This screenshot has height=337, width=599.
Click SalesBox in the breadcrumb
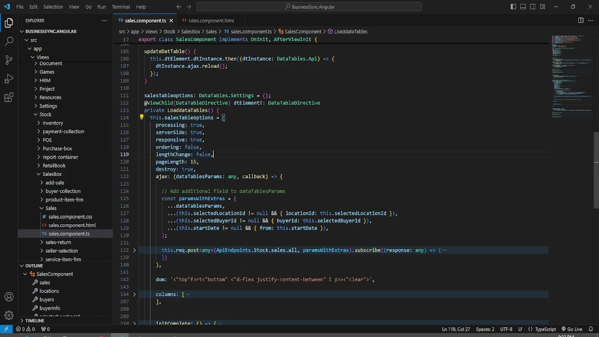coord(190,31)
